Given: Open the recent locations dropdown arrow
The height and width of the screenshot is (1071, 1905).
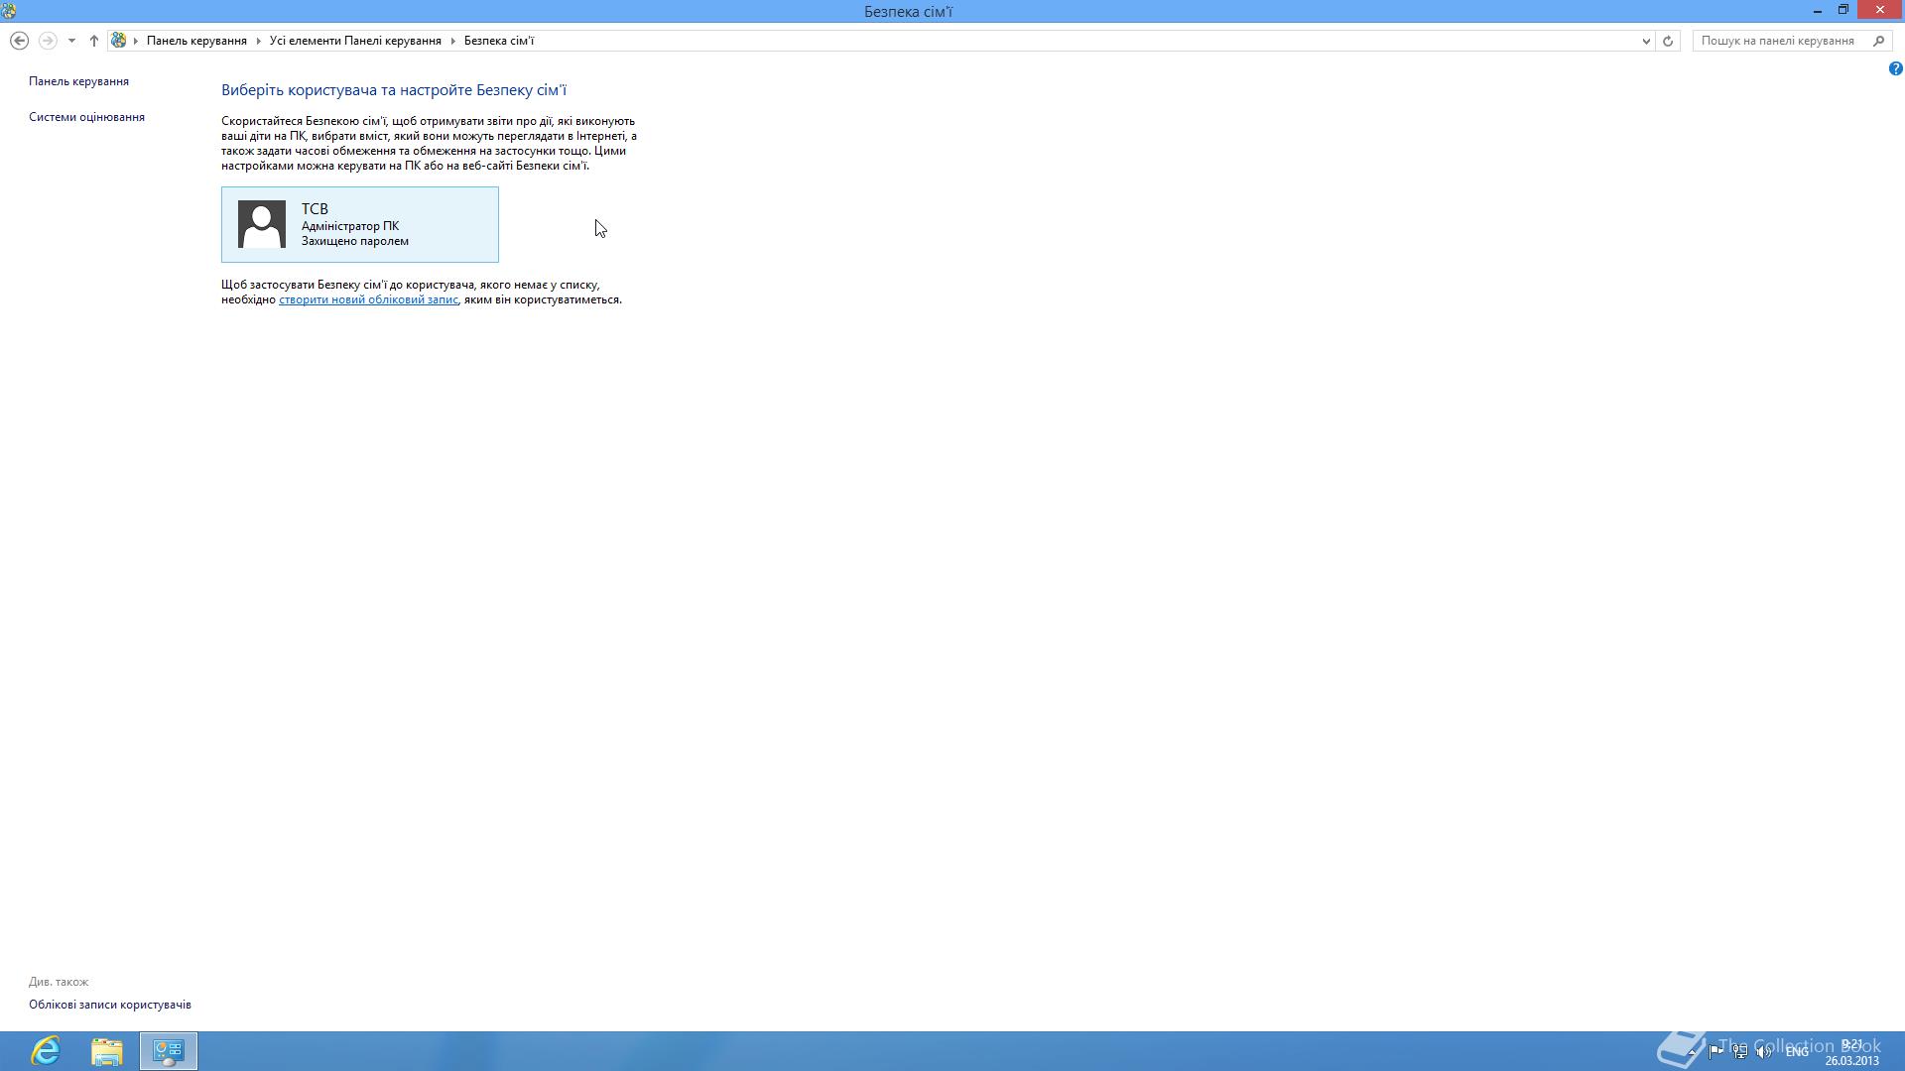Looking at the screenshot, I should coord(71,41).
